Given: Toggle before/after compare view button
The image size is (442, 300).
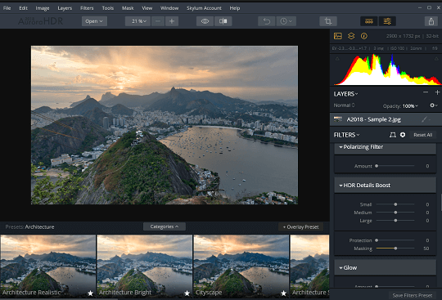Looking at the screenshot, I should point(223,21).
